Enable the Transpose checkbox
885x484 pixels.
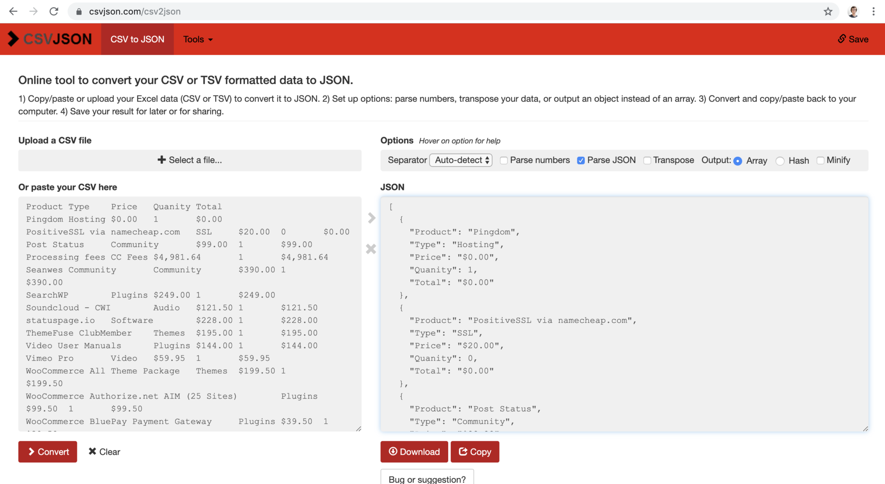pyautogui.click(x=647, y=161)
